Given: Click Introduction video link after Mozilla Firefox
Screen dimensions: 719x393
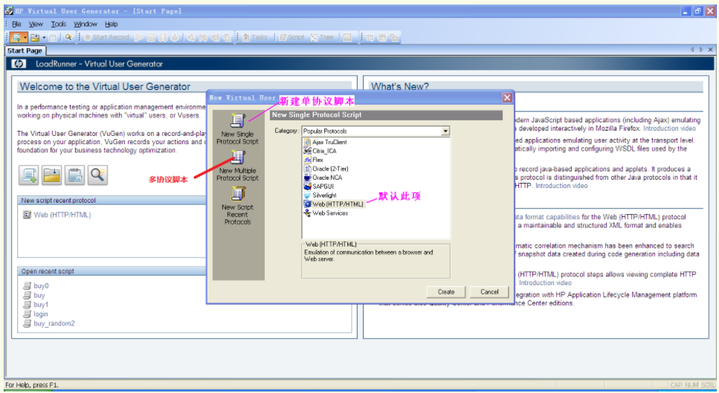Looking at the screenshot, I should pos(669,129).
